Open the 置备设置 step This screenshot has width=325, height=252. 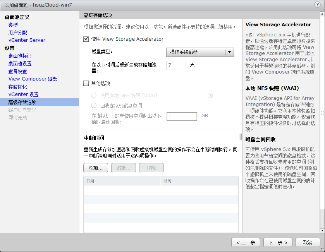[17, 71]
